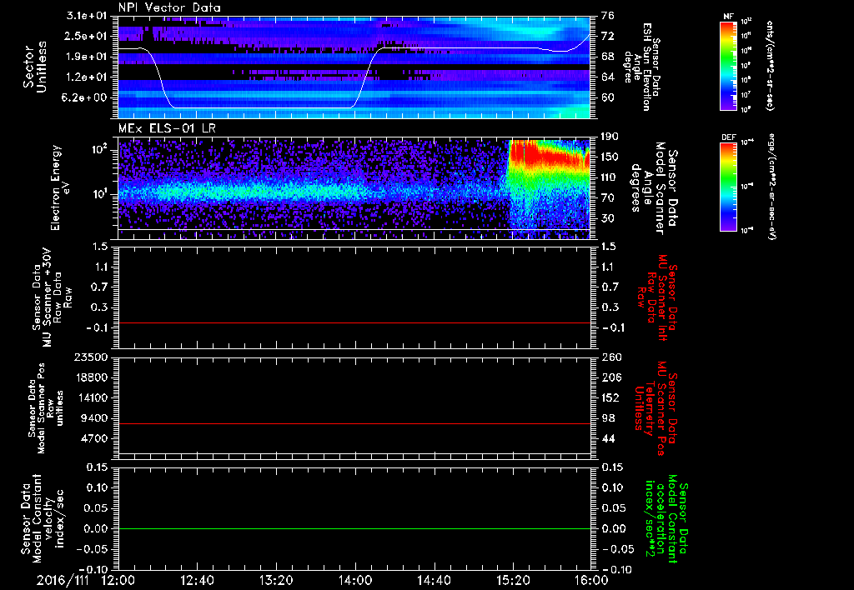854x590 pixels.
Task: Click the 15:20 time axis label
Action: (513, 581)
